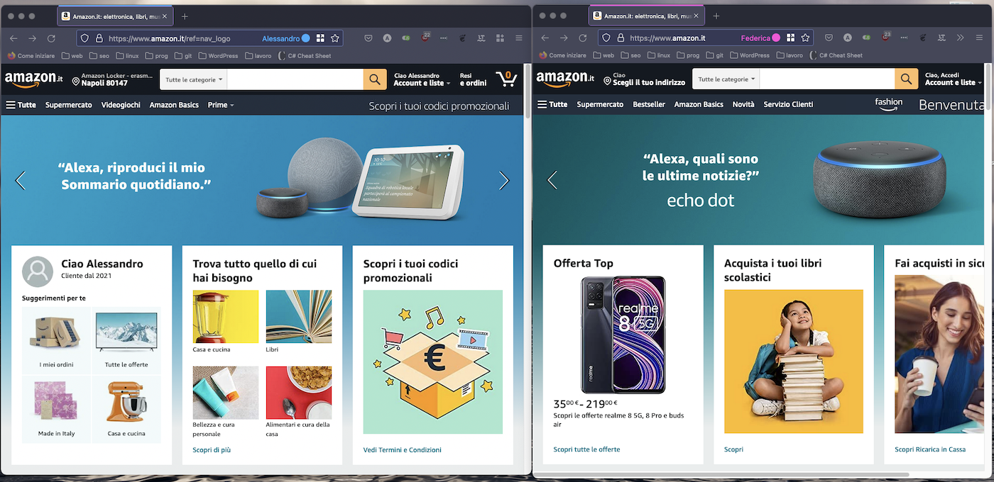This screenshot has width=994, height=482.
Task: Open the shopping cart showing 0 items
Action: (506, 79)
